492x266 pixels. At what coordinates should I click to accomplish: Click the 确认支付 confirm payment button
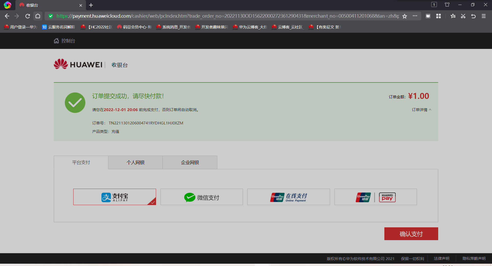coord(411,234)
